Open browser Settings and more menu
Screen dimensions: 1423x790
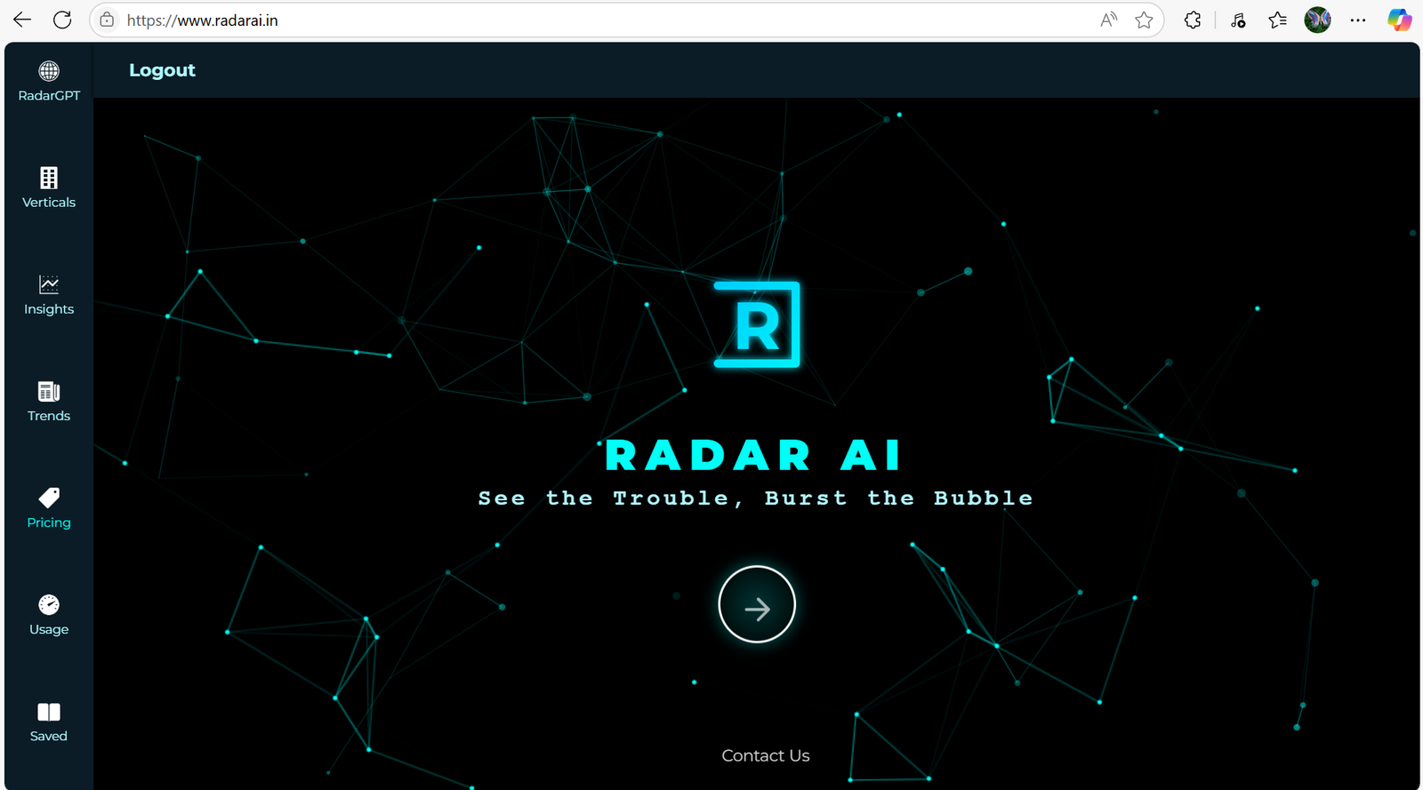click(x=1358, y=20)
